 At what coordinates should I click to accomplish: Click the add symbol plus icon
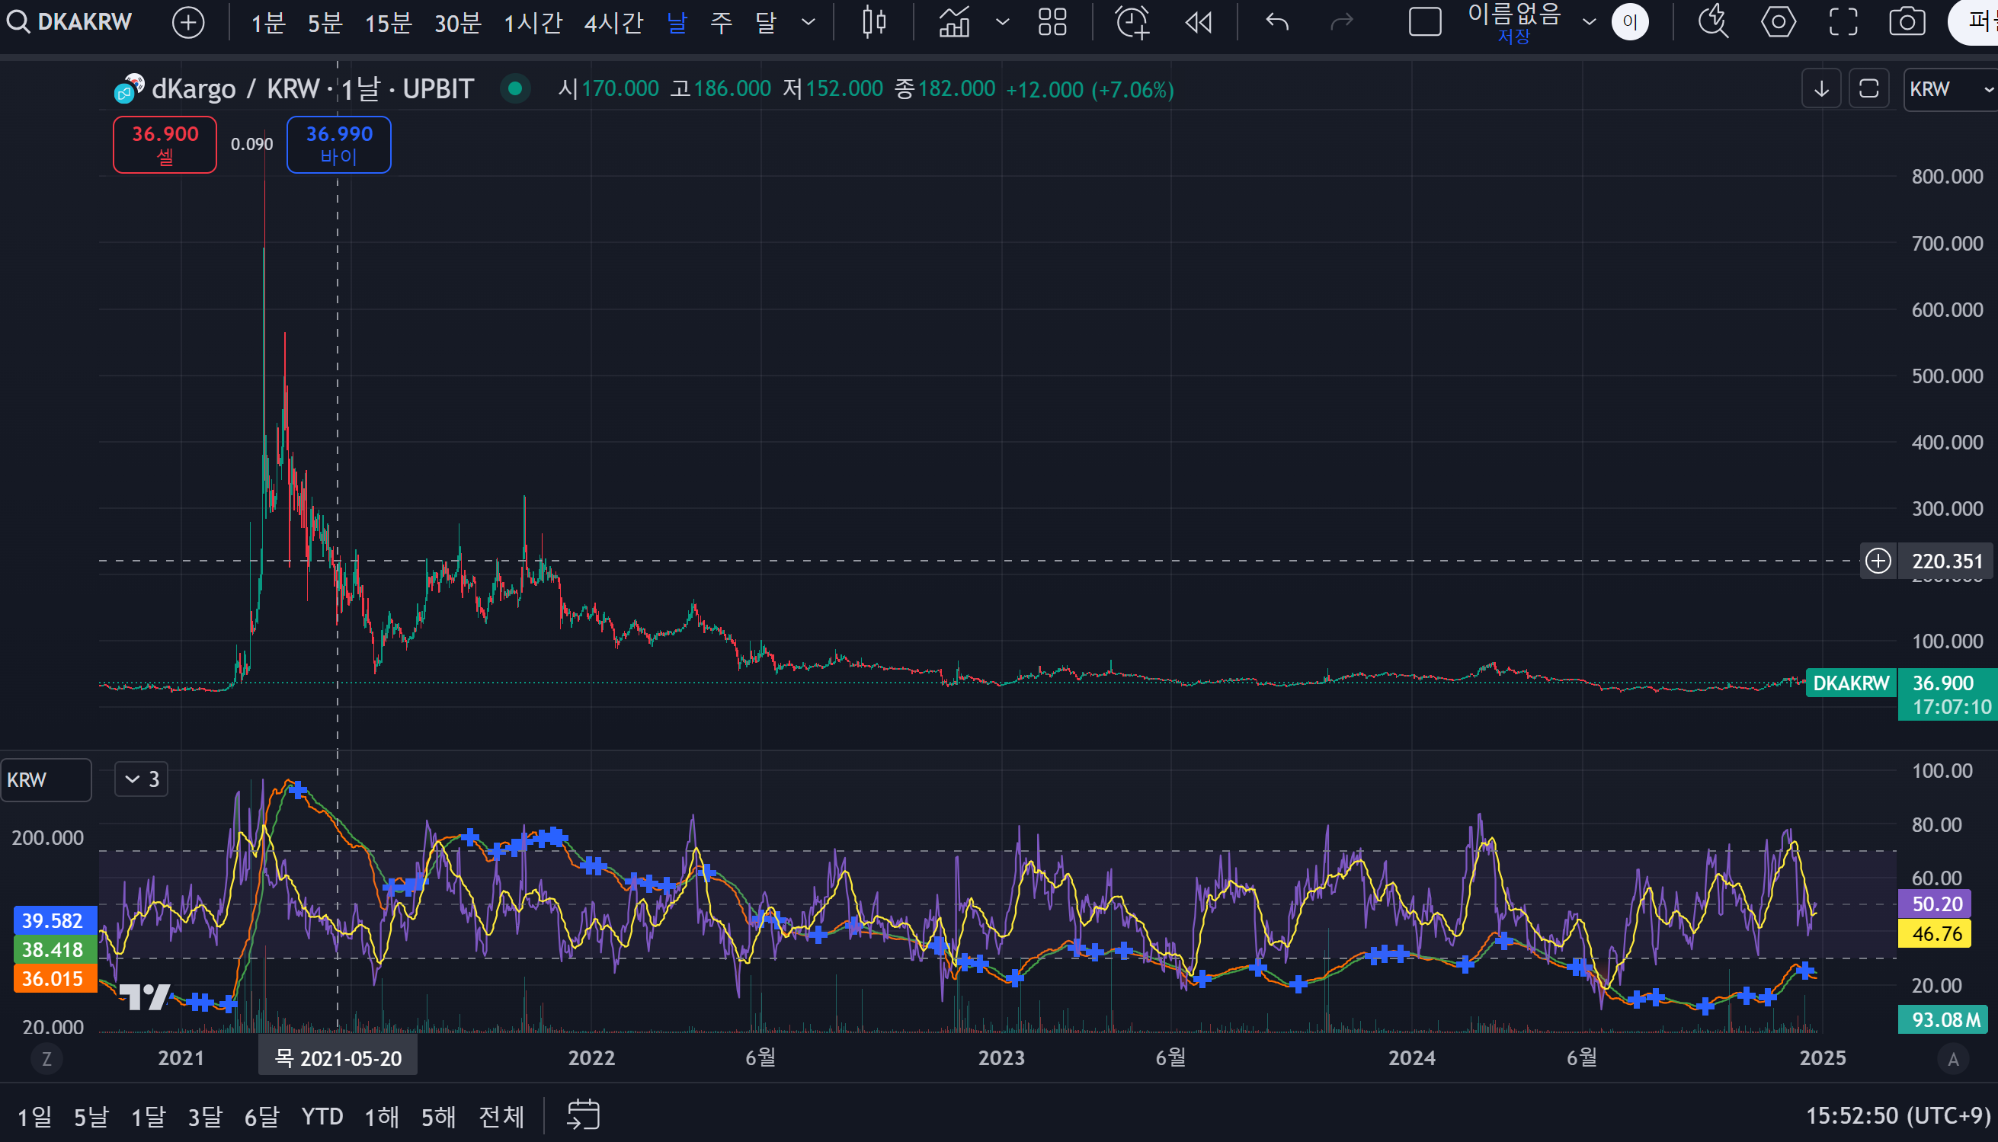pyautogui.click(x=188, y=22)
